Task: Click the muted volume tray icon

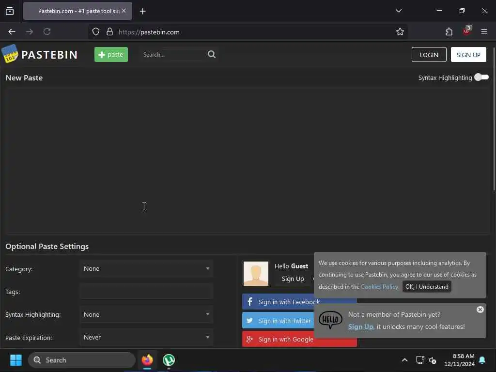Action: (x=433, y=360)
